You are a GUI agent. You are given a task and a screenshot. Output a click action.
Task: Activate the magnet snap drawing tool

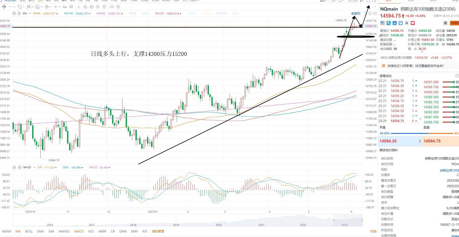click(85, 7)
